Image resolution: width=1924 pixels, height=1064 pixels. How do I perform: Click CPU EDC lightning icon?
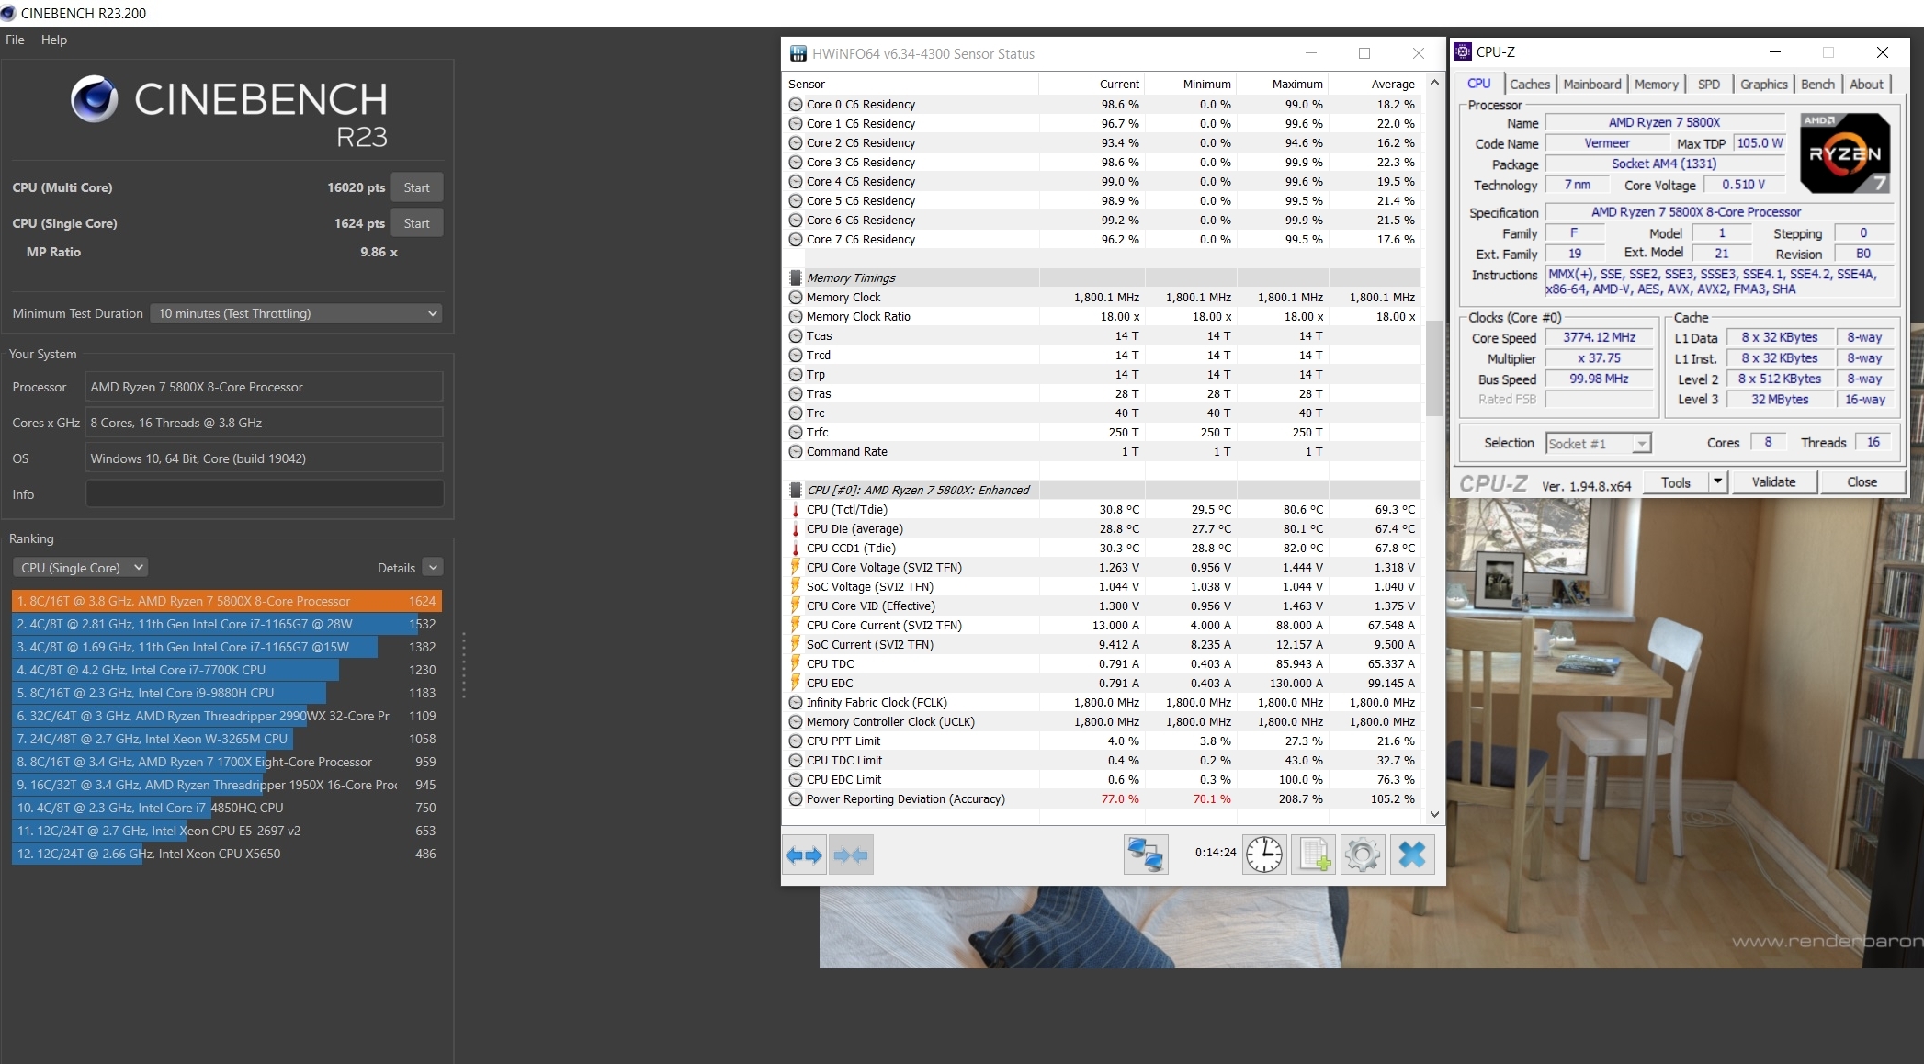(796, 684)
